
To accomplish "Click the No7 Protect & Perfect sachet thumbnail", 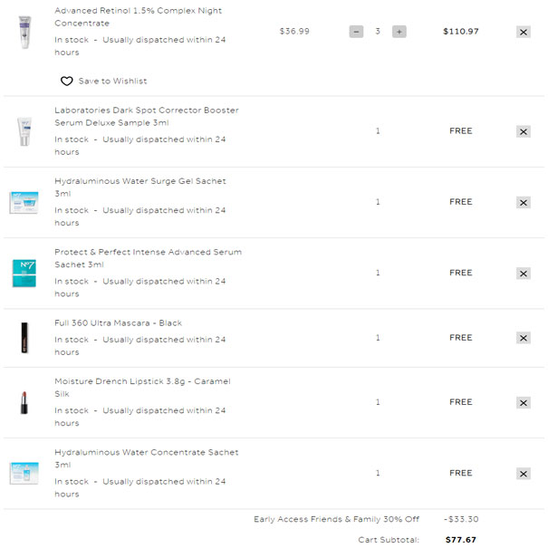I will pyautogui.click(x=24, y=274).
